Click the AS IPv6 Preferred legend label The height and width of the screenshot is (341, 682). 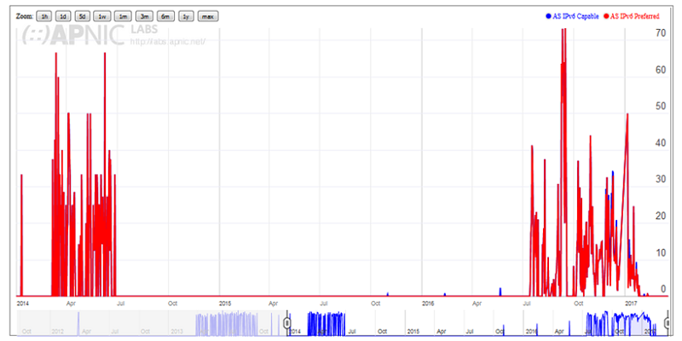click(634, 15)
